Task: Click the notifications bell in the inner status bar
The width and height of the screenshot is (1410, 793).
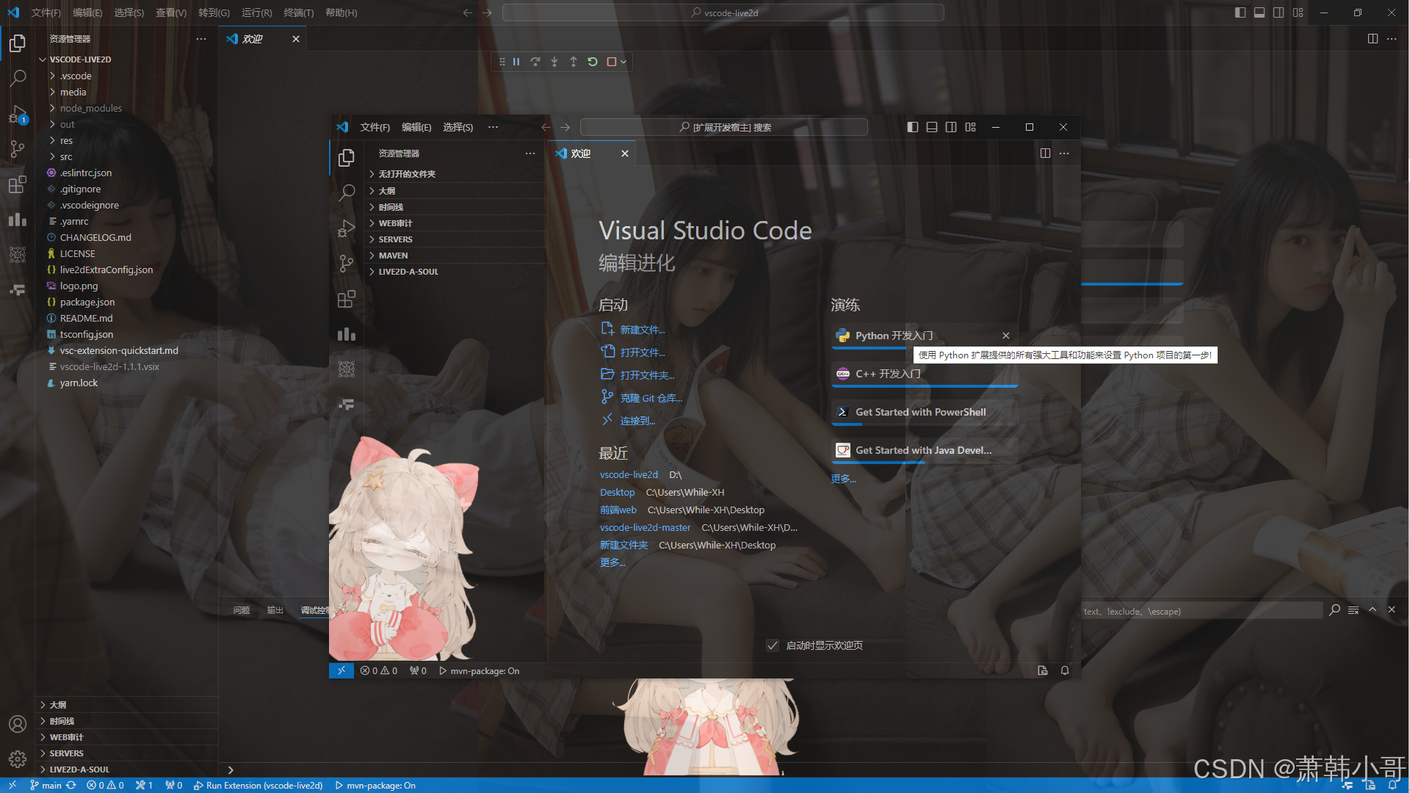Action: (1065, 670)
